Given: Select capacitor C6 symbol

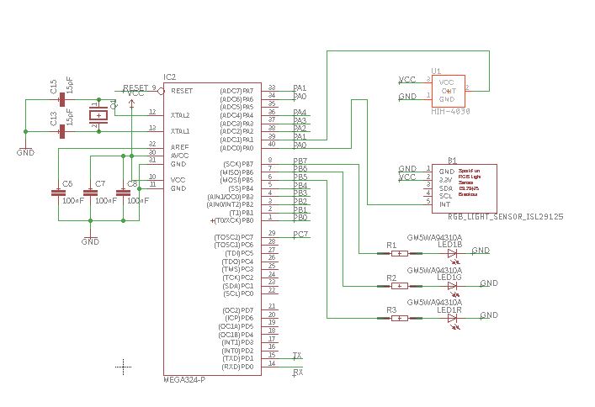Looking at the screenshot, I should click(58, 193).
